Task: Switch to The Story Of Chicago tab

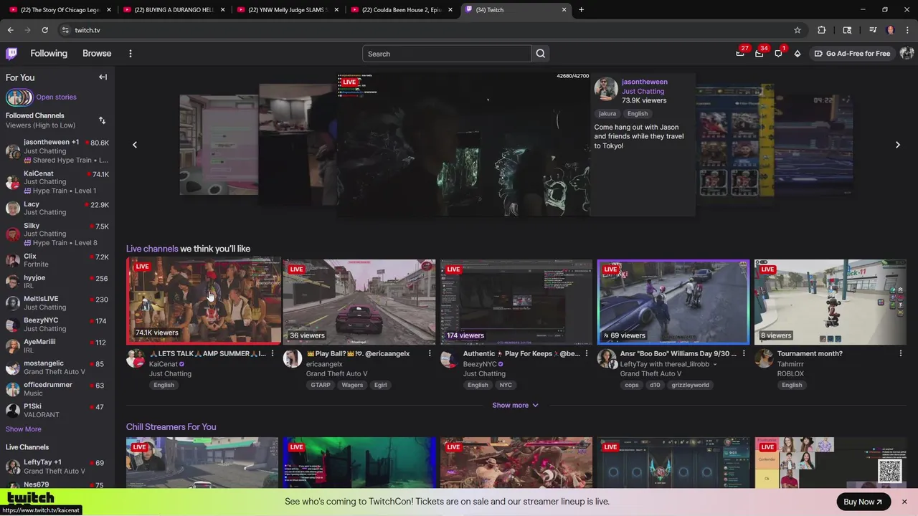Action: (60, 10)
